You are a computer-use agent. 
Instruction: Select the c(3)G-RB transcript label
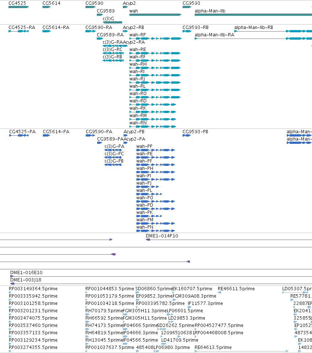113,57
